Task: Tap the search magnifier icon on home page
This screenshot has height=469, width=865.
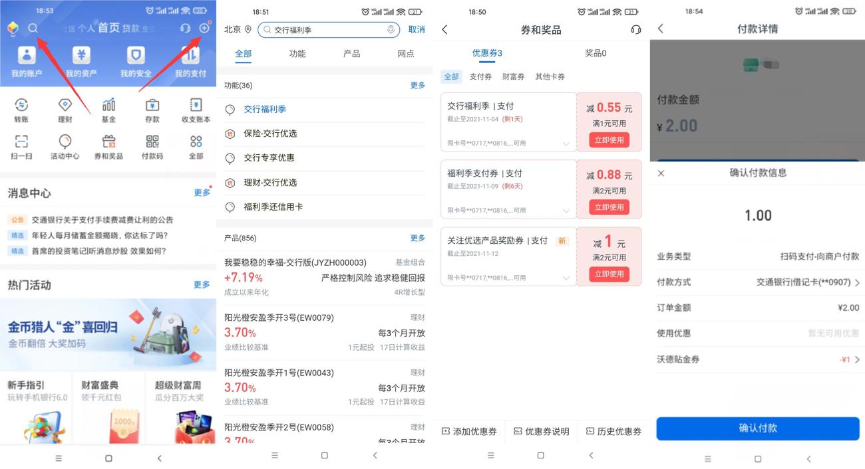Action: [32, 29]
